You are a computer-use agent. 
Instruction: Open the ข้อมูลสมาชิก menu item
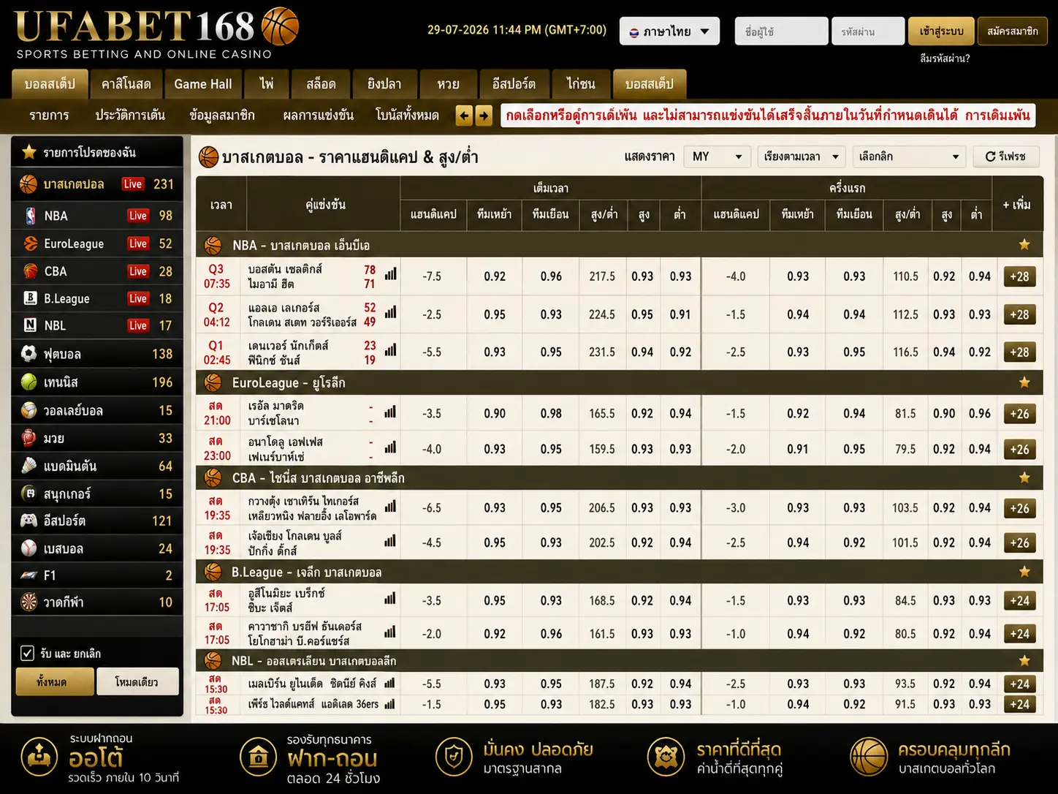pyautogui.click(x=222, y=116)
